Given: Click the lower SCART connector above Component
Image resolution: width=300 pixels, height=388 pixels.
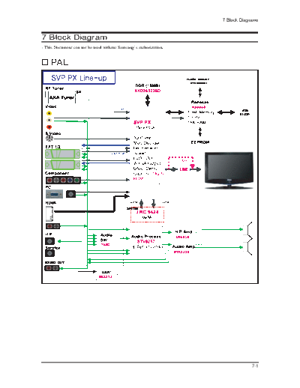Looking at the screenshot, I should [x=63, y=165].
